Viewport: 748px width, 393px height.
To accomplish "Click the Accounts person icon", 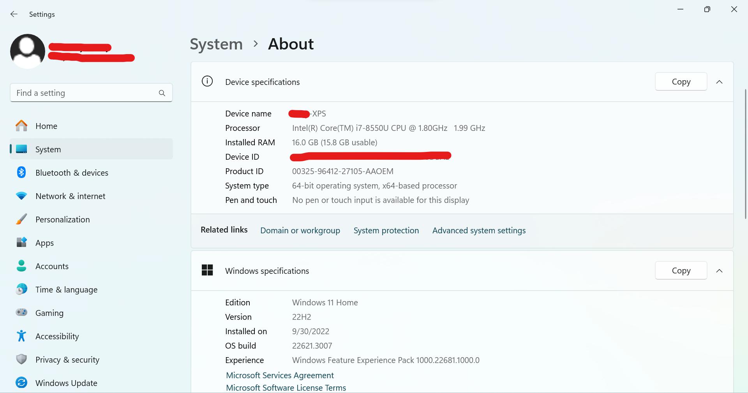I will click(x=21, y=266).
